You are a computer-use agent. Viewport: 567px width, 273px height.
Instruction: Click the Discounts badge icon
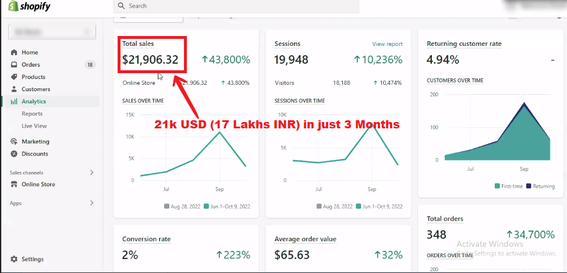point(14,154)
